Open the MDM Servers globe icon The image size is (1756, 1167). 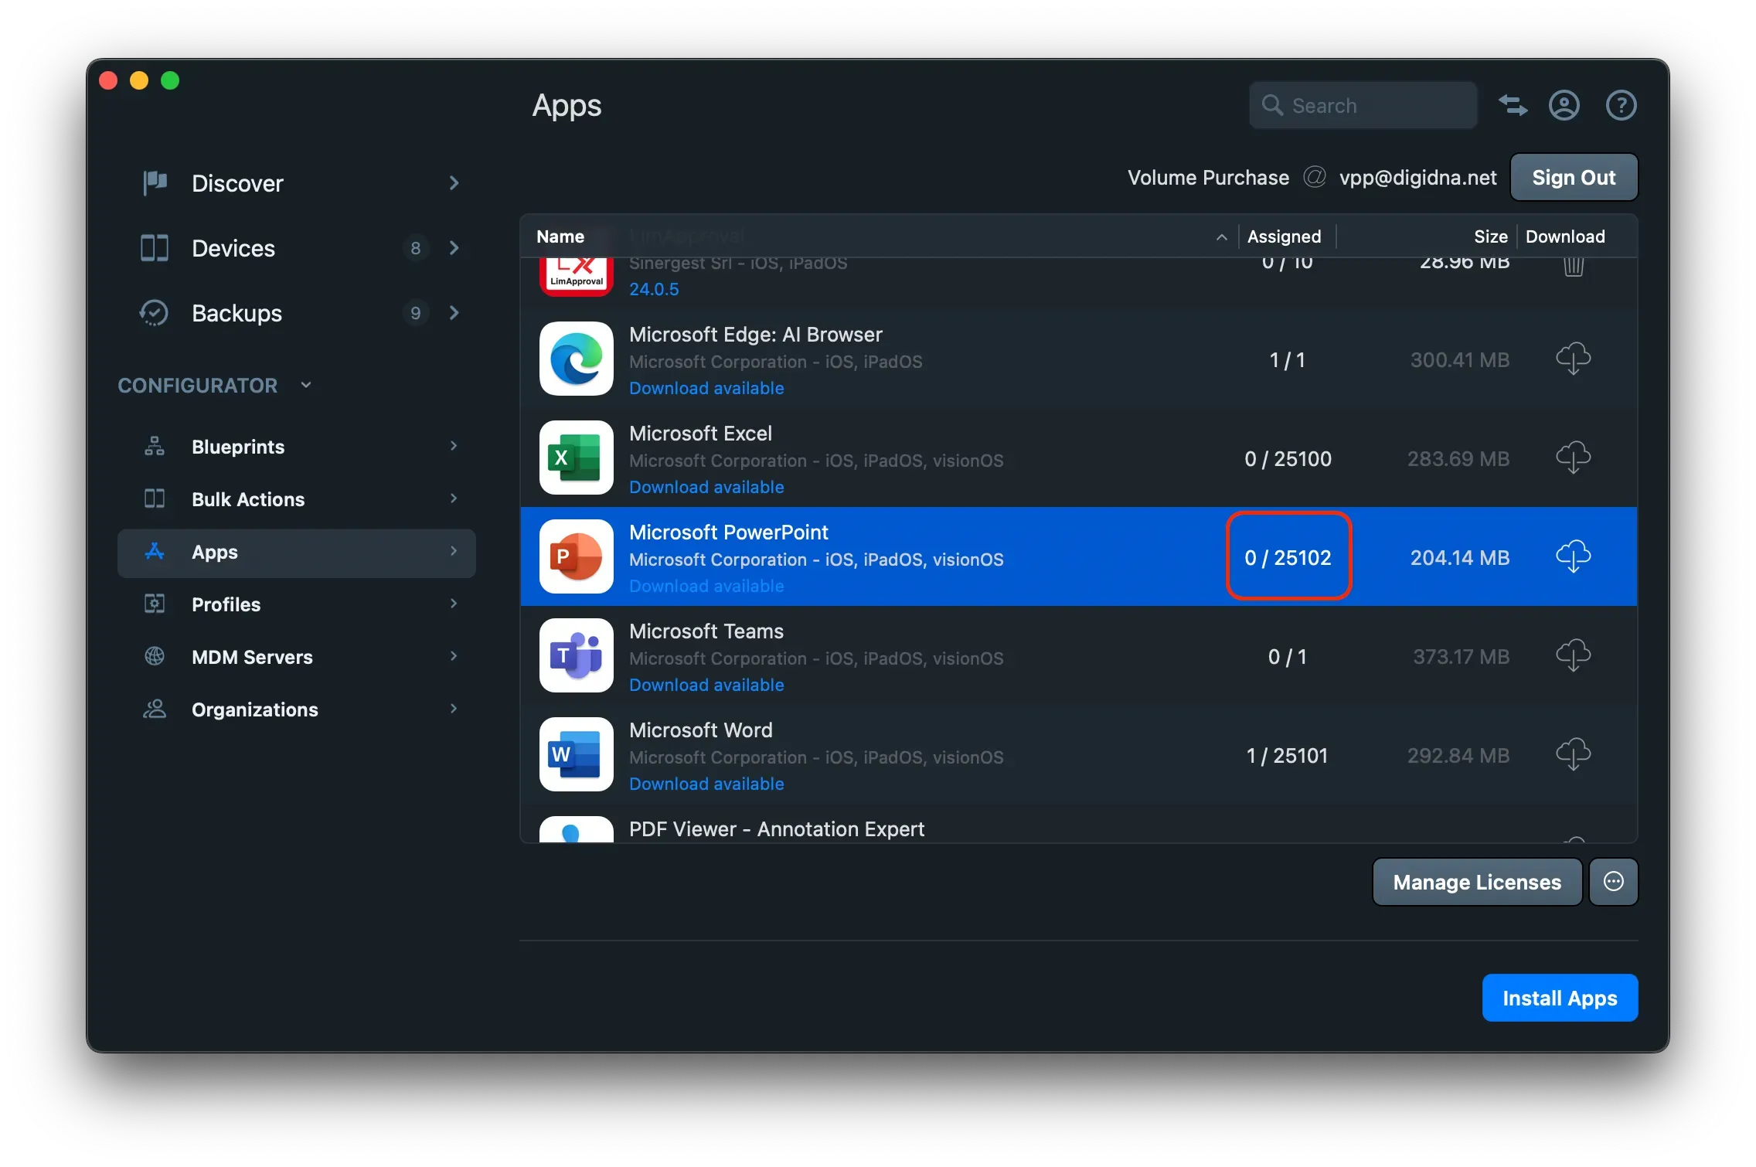(x=154, y=656)
